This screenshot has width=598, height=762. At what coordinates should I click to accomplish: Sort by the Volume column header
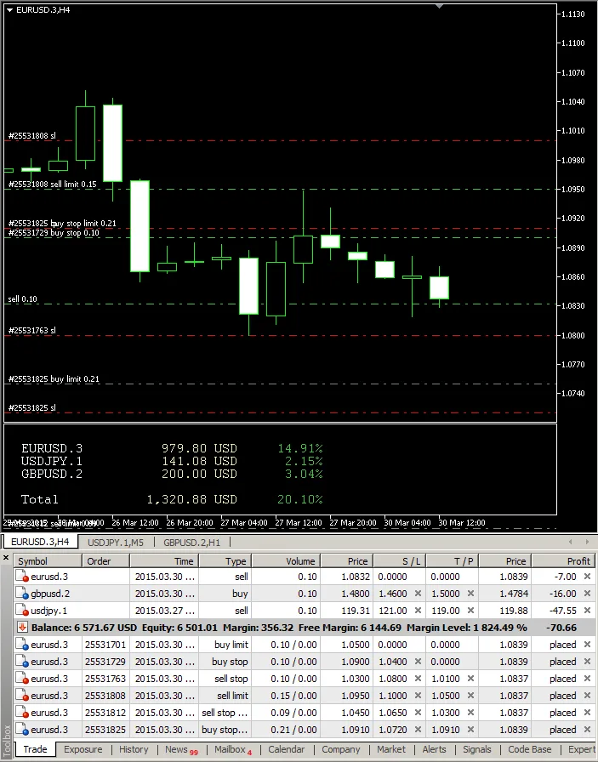click(x=285, y=561)
